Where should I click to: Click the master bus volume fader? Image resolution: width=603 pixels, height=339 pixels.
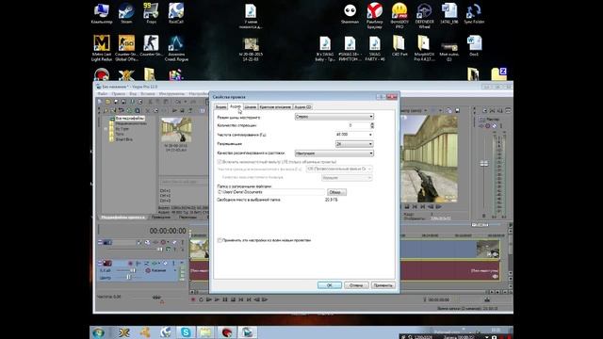click(x=483, y=164)
